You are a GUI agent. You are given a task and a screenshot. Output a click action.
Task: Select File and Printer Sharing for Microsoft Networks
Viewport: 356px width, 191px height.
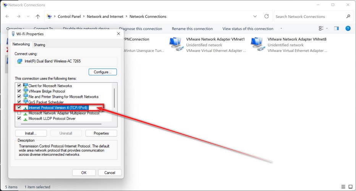click(x=63, y=97)
